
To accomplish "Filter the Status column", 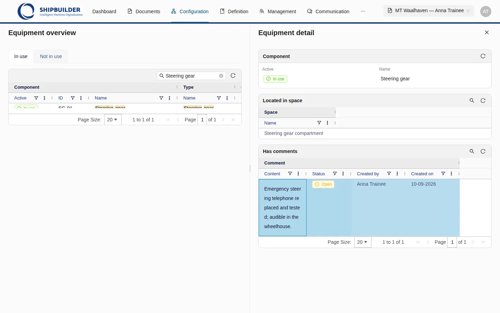I will click(x=335, y=174).
